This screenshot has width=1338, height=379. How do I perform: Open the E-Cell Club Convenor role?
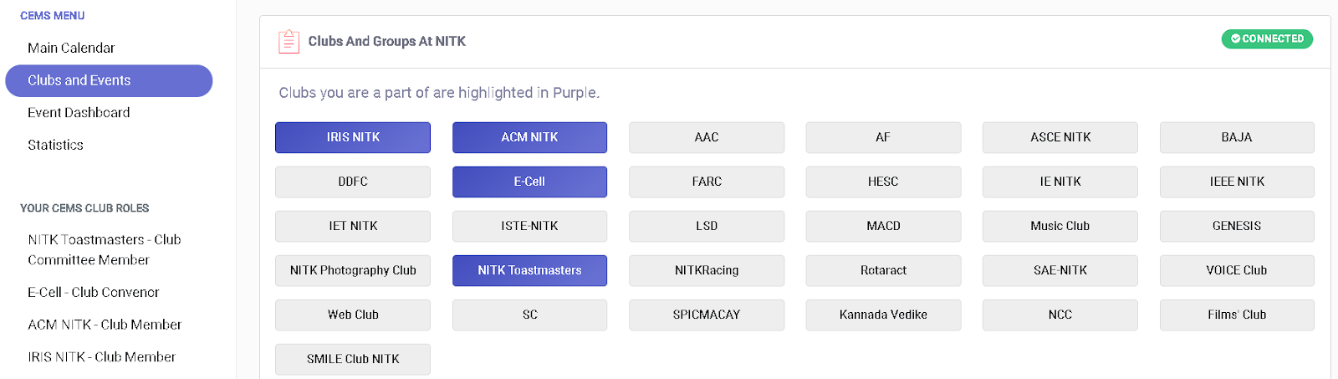tap(94, 292)
